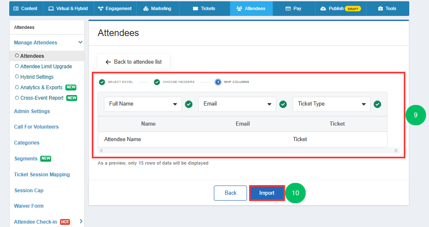Collapse the Manage Attendees section chevron
The height and width of the screenshot is (227, 429).
pos(80,42)
